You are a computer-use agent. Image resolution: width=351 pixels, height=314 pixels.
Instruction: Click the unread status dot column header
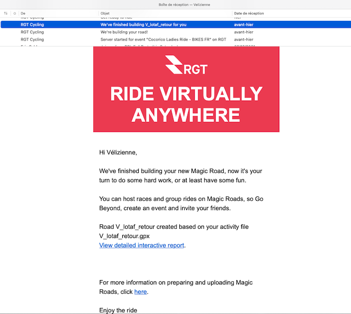15,13
